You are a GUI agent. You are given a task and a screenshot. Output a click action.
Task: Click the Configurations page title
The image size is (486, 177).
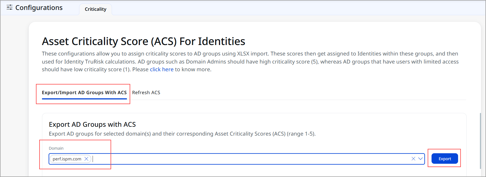coord(39,8)
